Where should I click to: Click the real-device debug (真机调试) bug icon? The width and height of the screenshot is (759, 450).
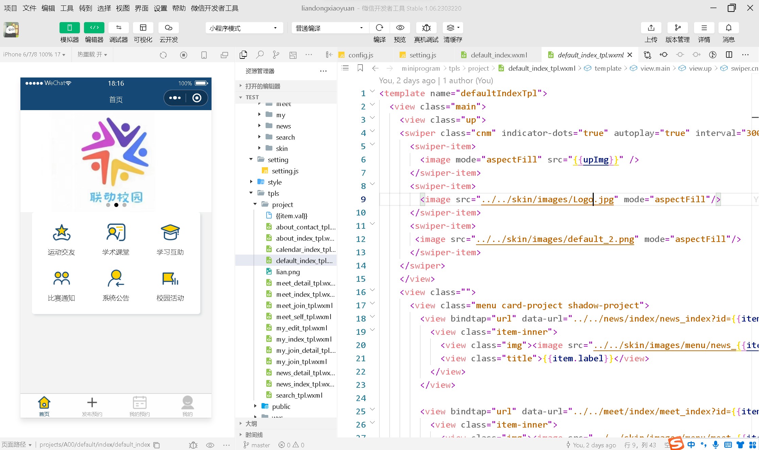click(x=426, y=28)
